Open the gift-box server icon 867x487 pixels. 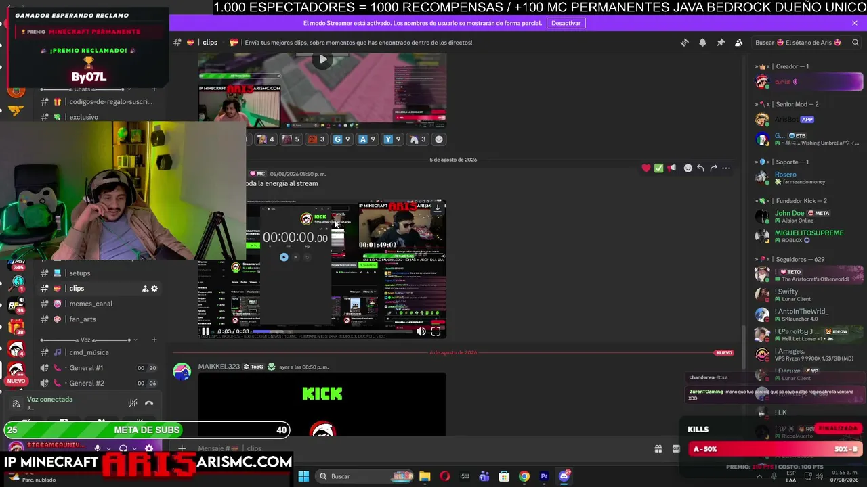17,327
